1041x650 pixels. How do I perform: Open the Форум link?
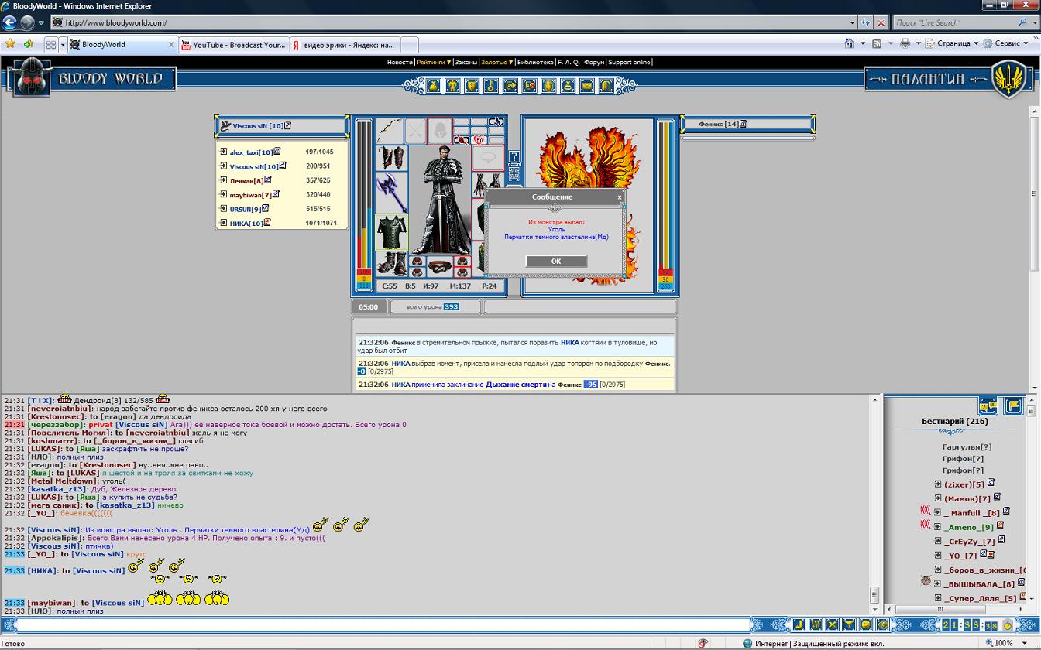[x=594, y=62]
